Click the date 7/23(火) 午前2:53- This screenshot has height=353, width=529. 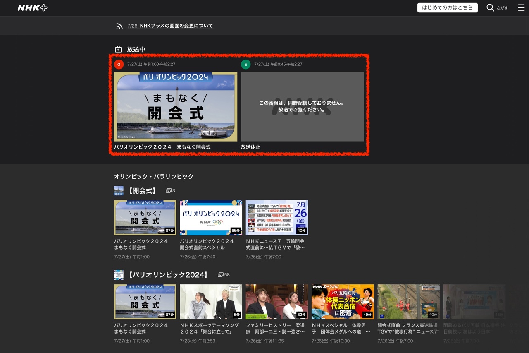click(x=198, y=341)
